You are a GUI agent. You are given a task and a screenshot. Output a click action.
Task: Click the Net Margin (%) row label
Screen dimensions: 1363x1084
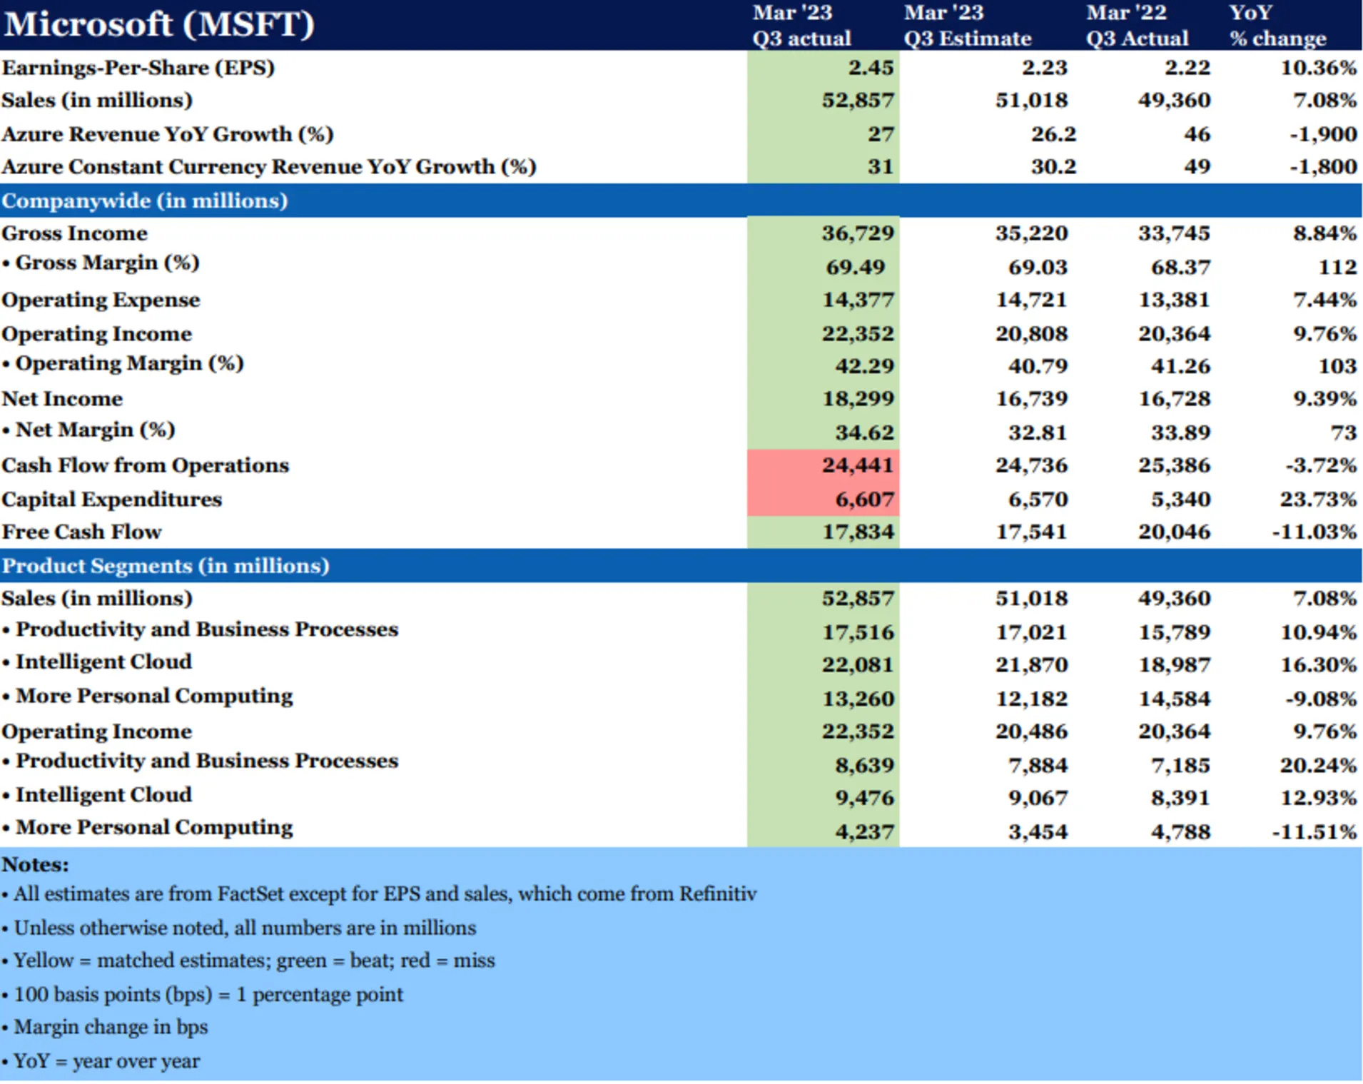pyautogui.click(x=88, y=430)
